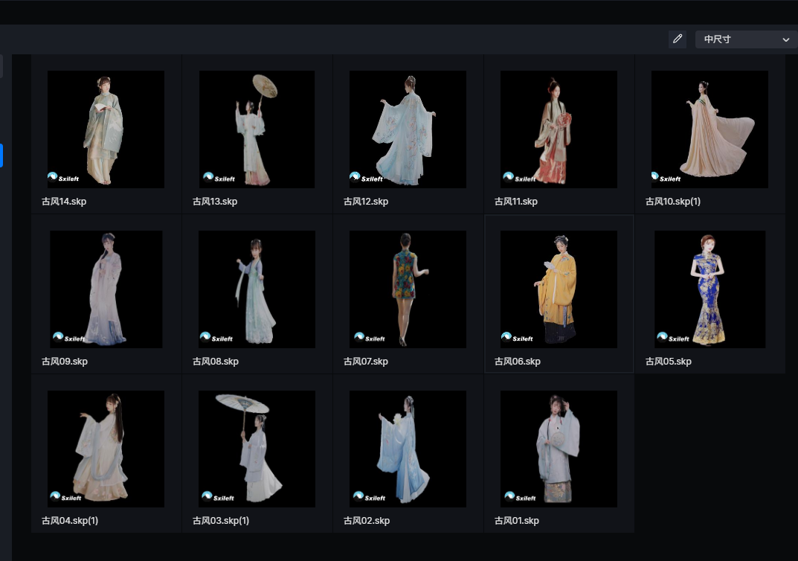Select the 古风04.skp(1) thumbnail
Screen dimensions: 798x561
click(106, 449)
